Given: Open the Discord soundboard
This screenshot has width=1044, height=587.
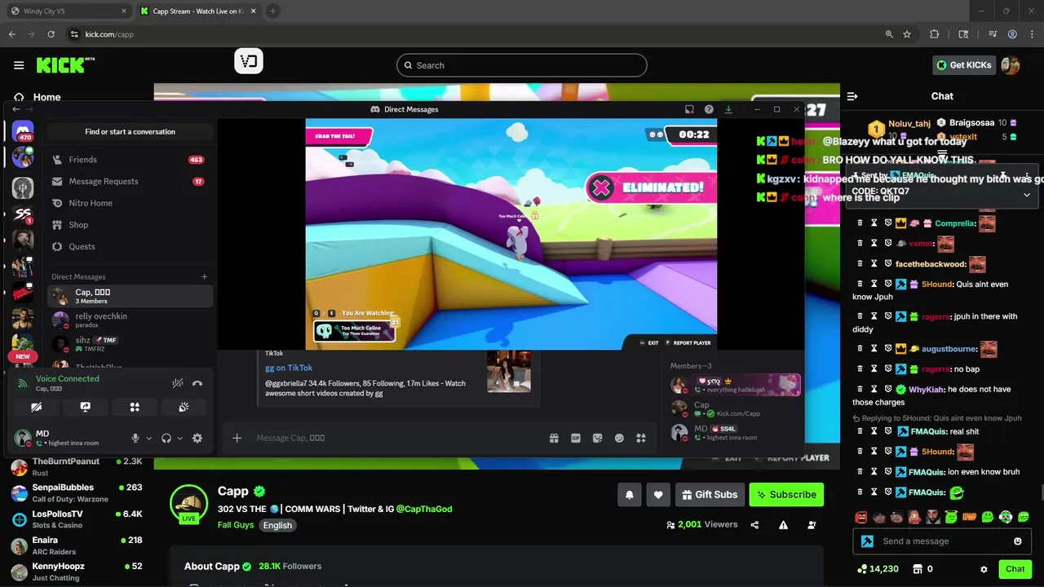Looking at the screenshot, I should point(184,407).
